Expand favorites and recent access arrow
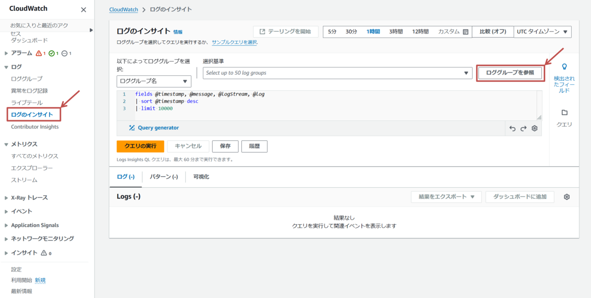 point(91,30)
